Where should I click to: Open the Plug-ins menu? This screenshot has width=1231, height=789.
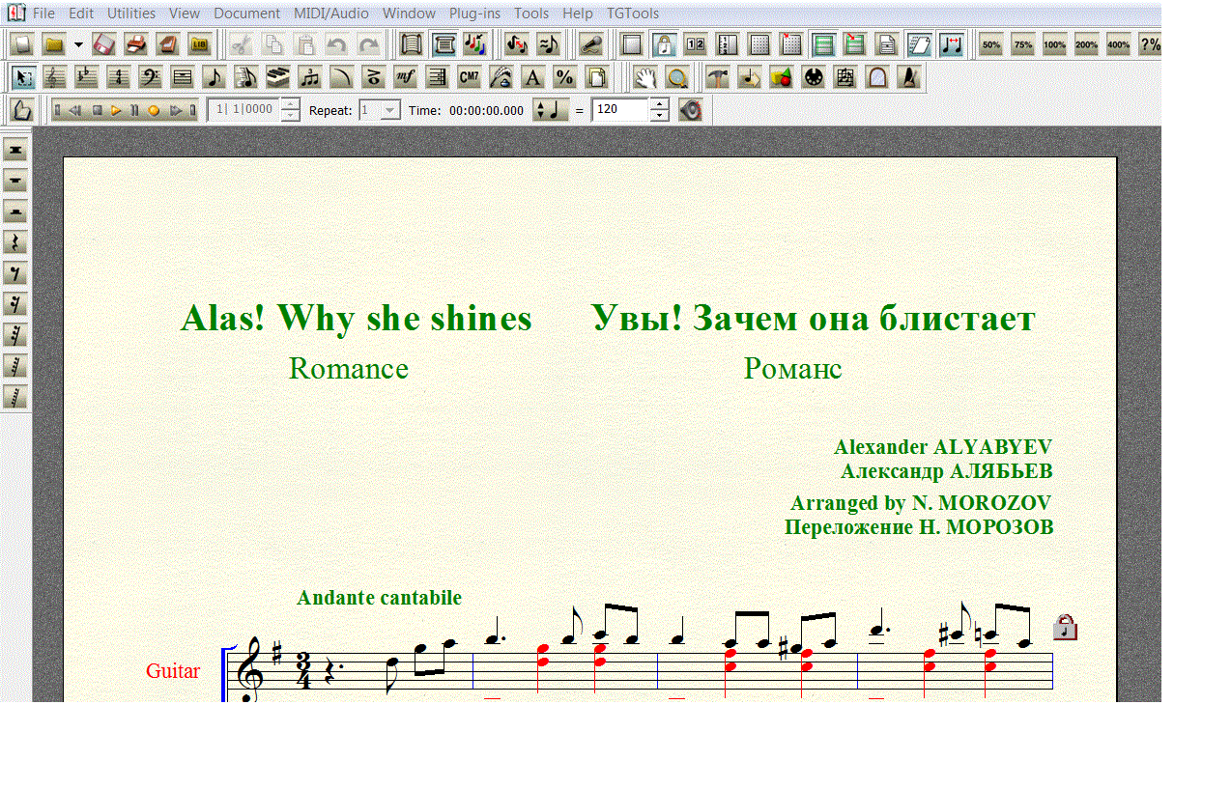point(474,14)
